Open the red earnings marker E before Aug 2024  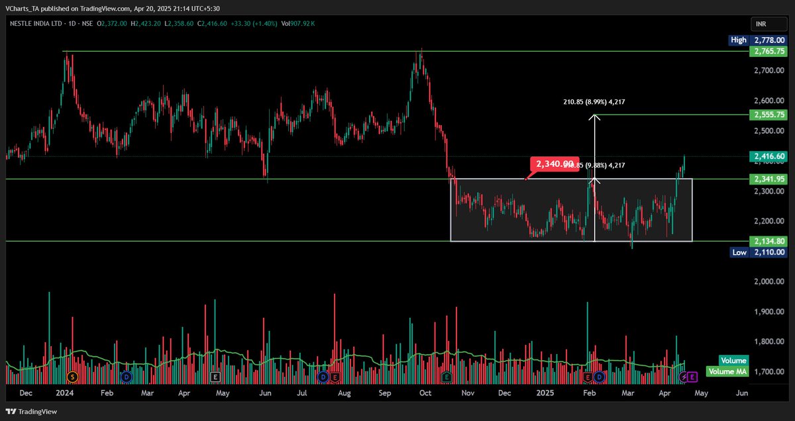click(x=334, y=377)
